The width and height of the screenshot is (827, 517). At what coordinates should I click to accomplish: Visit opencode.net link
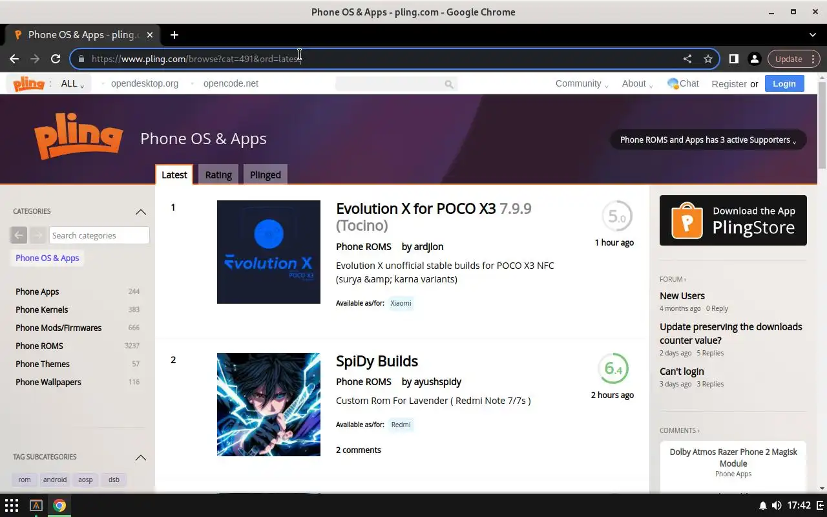coord(231,83)
